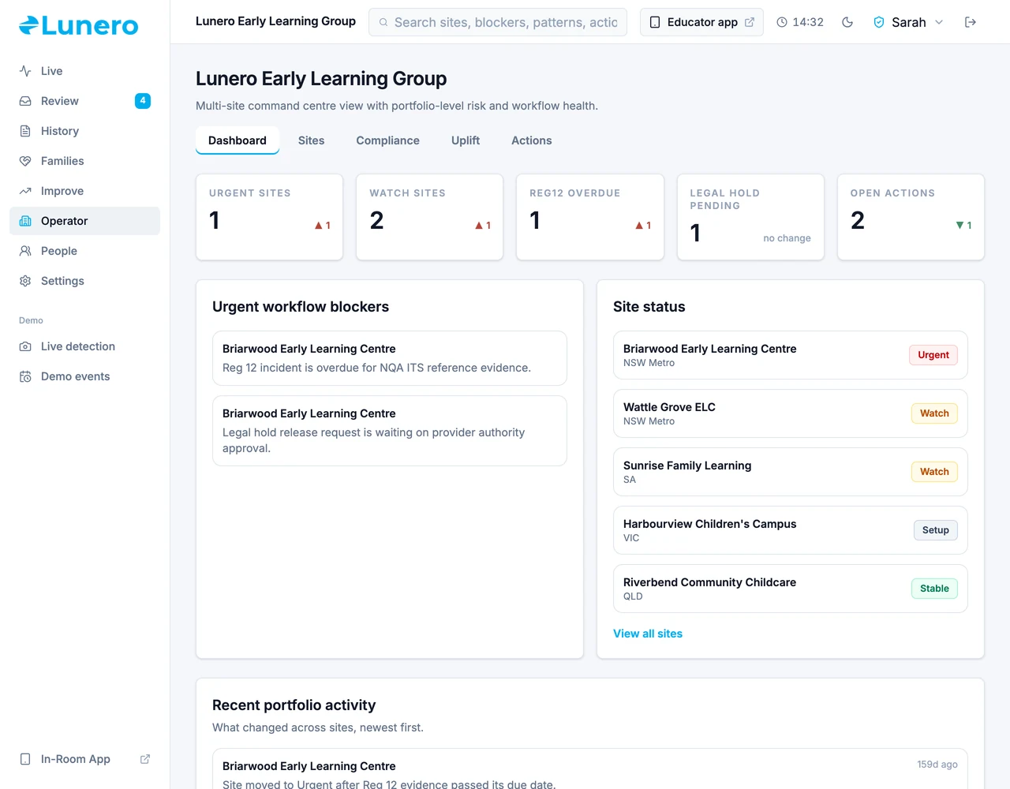Open the In-Room App sidebar link
Screen dimensions: 1010x789
(84, 759)
